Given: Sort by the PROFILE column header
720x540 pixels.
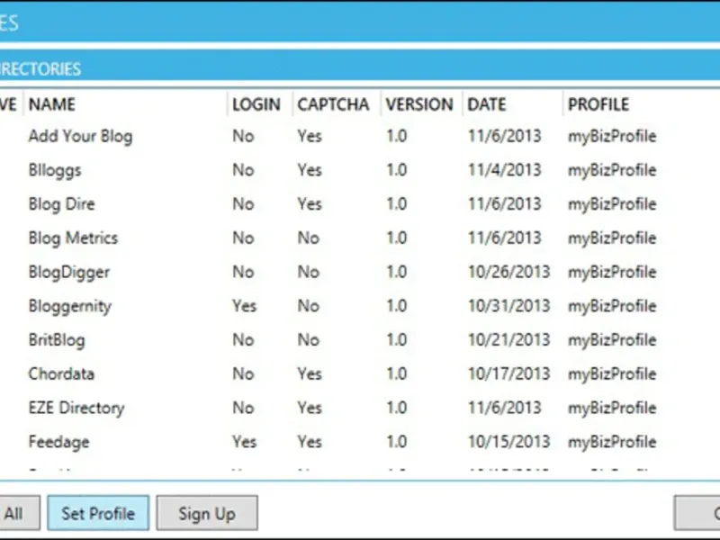Looking at the screenshot, I should pyautogui.click(x=598, y=104).
